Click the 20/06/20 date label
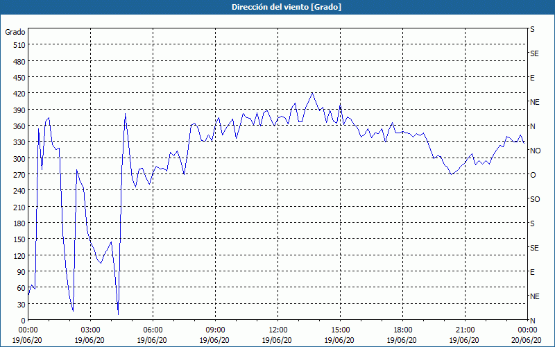The height and width of the screenshot is (347, 555). [527, 340]
